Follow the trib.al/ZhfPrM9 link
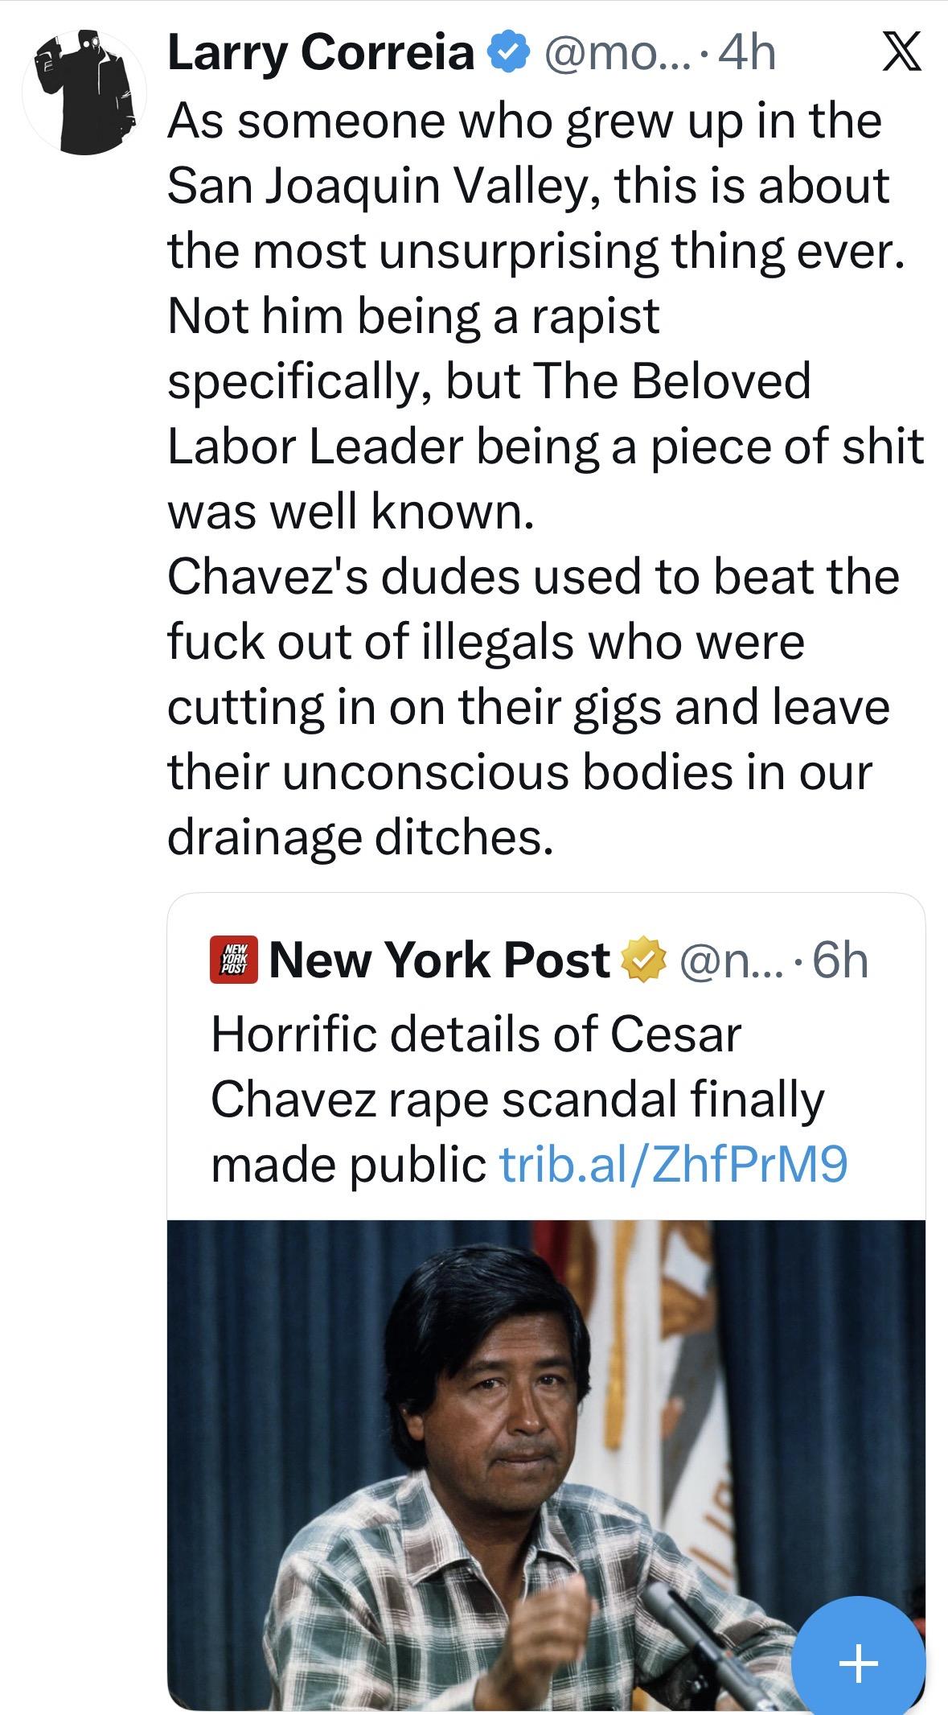This screenshot has width=948, height=1715. point(674,1164)
